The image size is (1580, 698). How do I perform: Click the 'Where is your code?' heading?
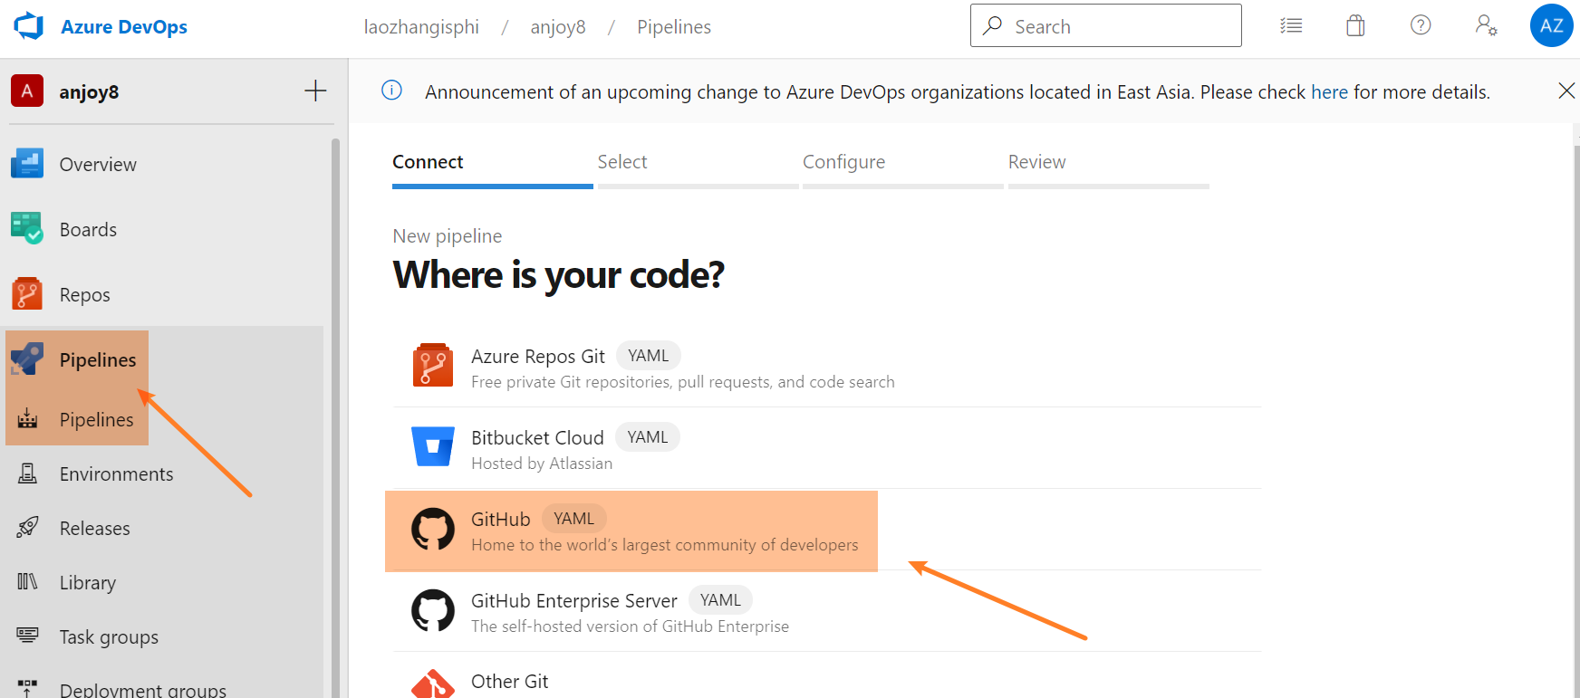(559, 274)
